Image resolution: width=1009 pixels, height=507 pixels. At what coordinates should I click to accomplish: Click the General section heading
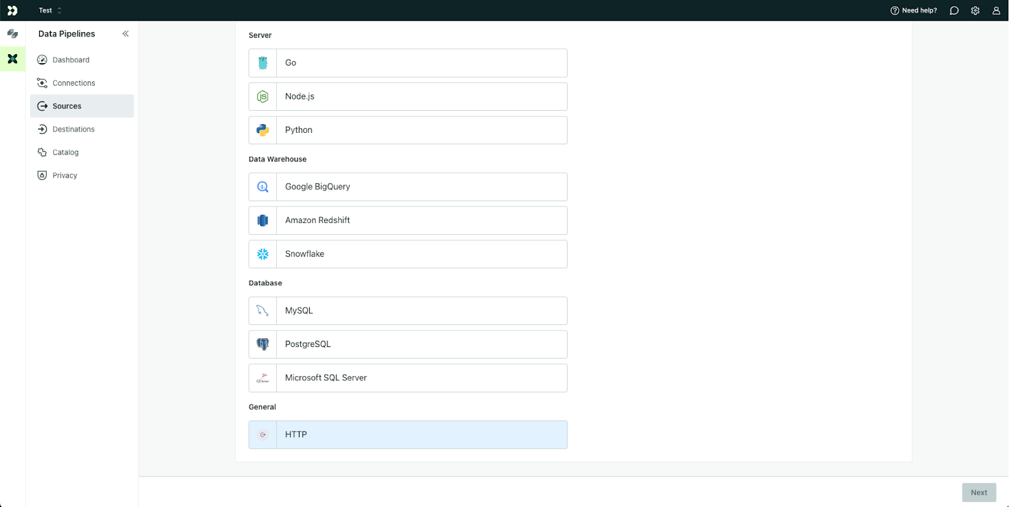[x=262, y=407]
